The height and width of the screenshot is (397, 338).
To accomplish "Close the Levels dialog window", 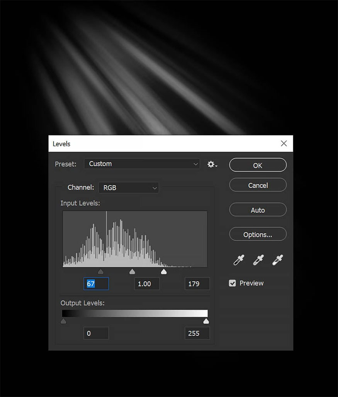I will click(x=284, y=144).
